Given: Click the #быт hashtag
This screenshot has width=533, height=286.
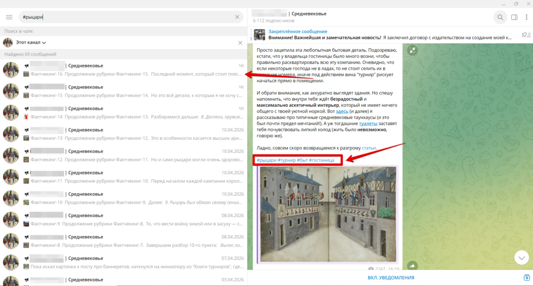Looking at the screenshot, I should [x=302, y=160].
